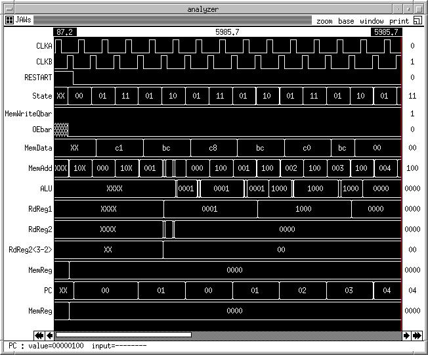Jump to end with double-right arrow

(416, 335)
